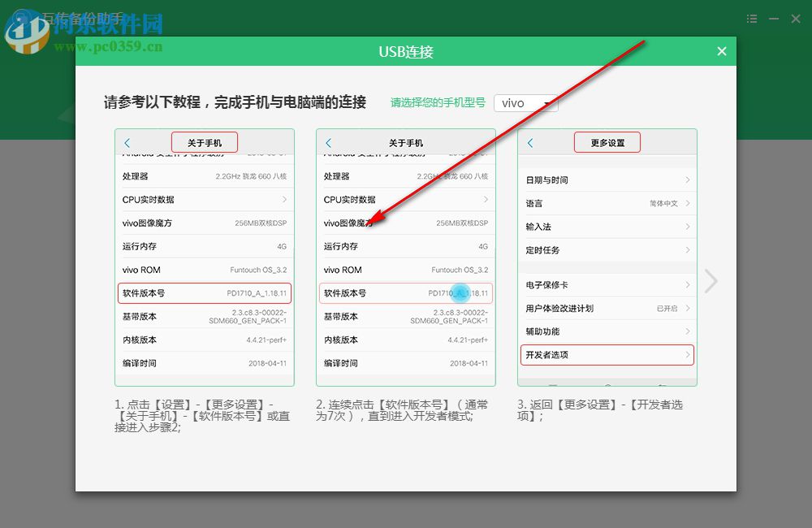
Task: Close the USB连接 dialog
Action: 721,50
